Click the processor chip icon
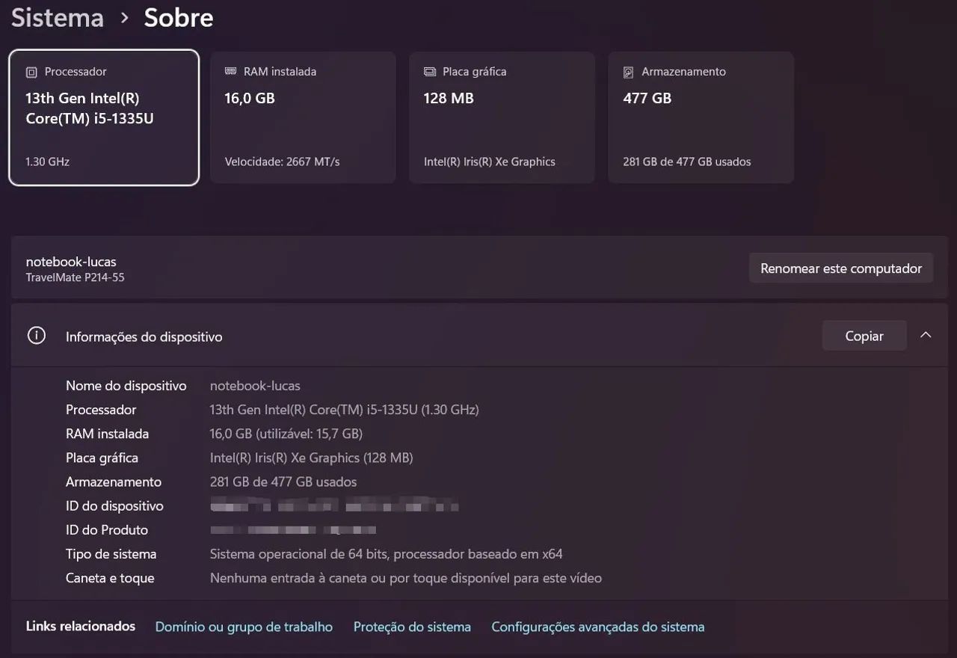 [x=31, y=73]
